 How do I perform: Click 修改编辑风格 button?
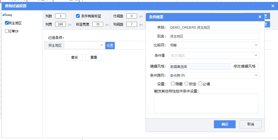pyautogui.click(x=244, y=66)
